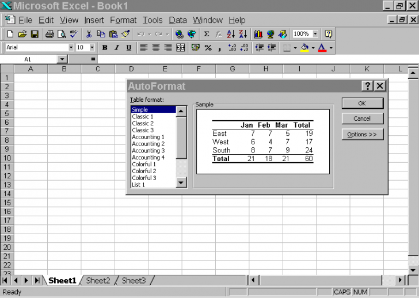Open the Arial font name dropdown
The width and height of the screenshot is (419, 298).
tap(71, 48)
